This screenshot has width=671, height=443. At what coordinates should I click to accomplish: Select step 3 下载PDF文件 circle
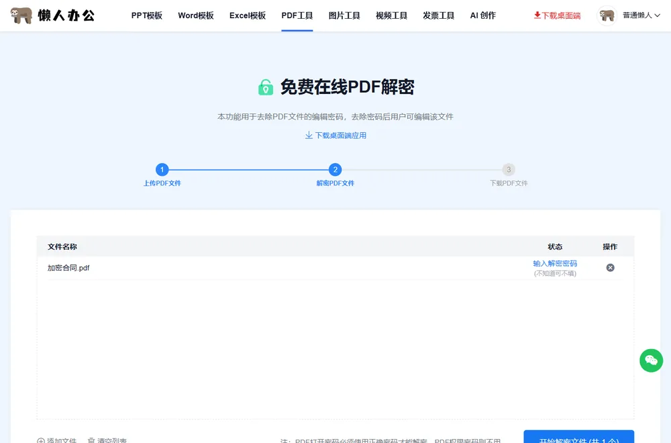(x=509, y=170)
